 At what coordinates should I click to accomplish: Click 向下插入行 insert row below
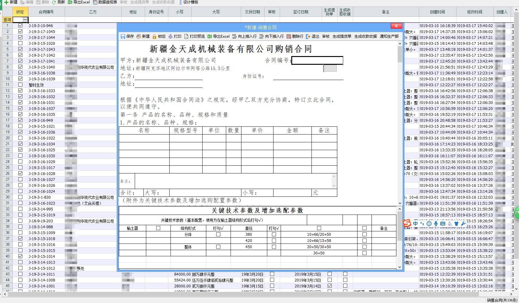272,36
